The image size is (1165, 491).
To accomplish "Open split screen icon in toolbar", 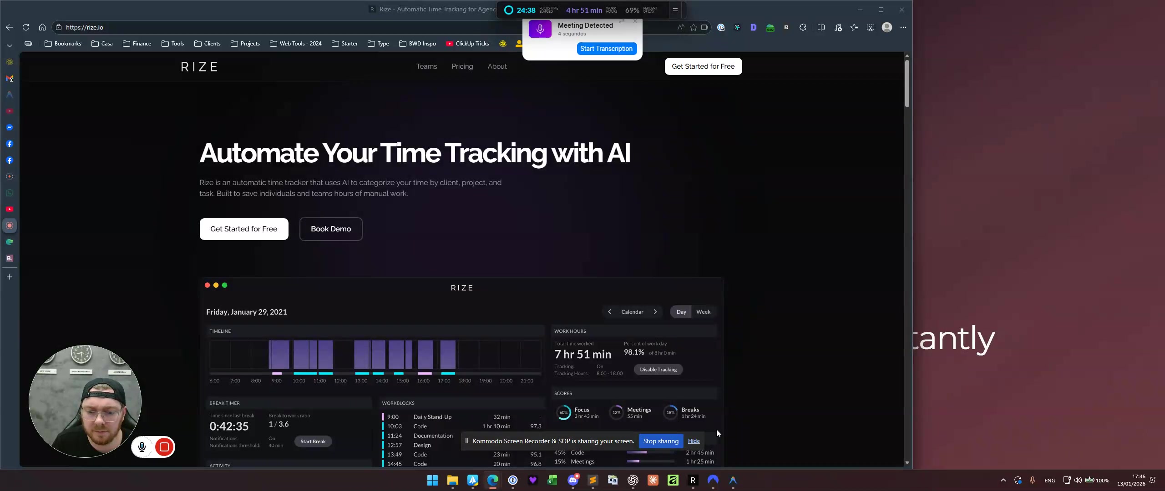I will pos(821,27).
